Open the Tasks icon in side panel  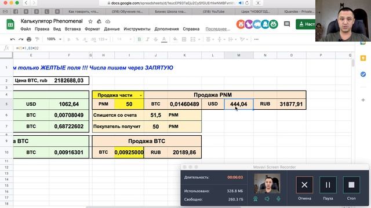click(x=363, y=75)
